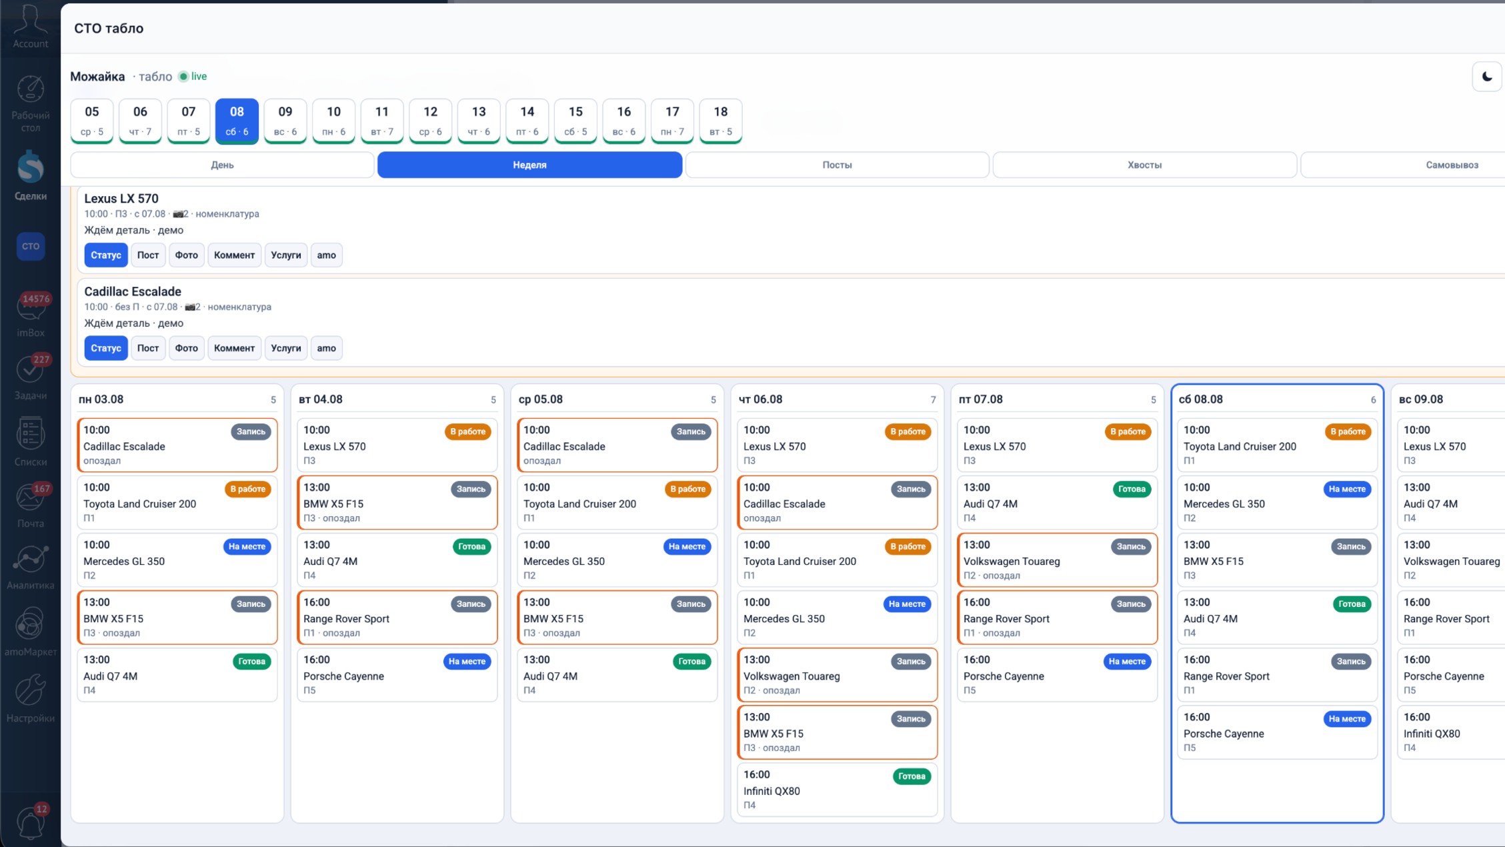Select date 11 вт in the date strip
Screen dimensions: 1505x847
[x=382, y=121]
